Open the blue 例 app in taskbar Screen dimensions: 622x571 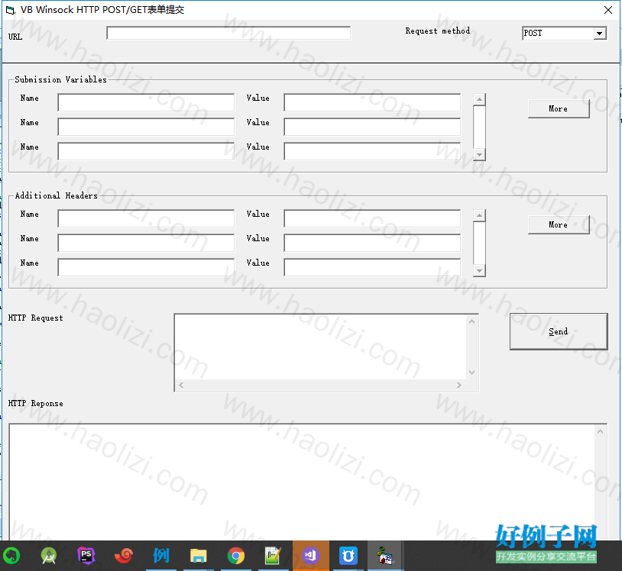tap(161, 556)
